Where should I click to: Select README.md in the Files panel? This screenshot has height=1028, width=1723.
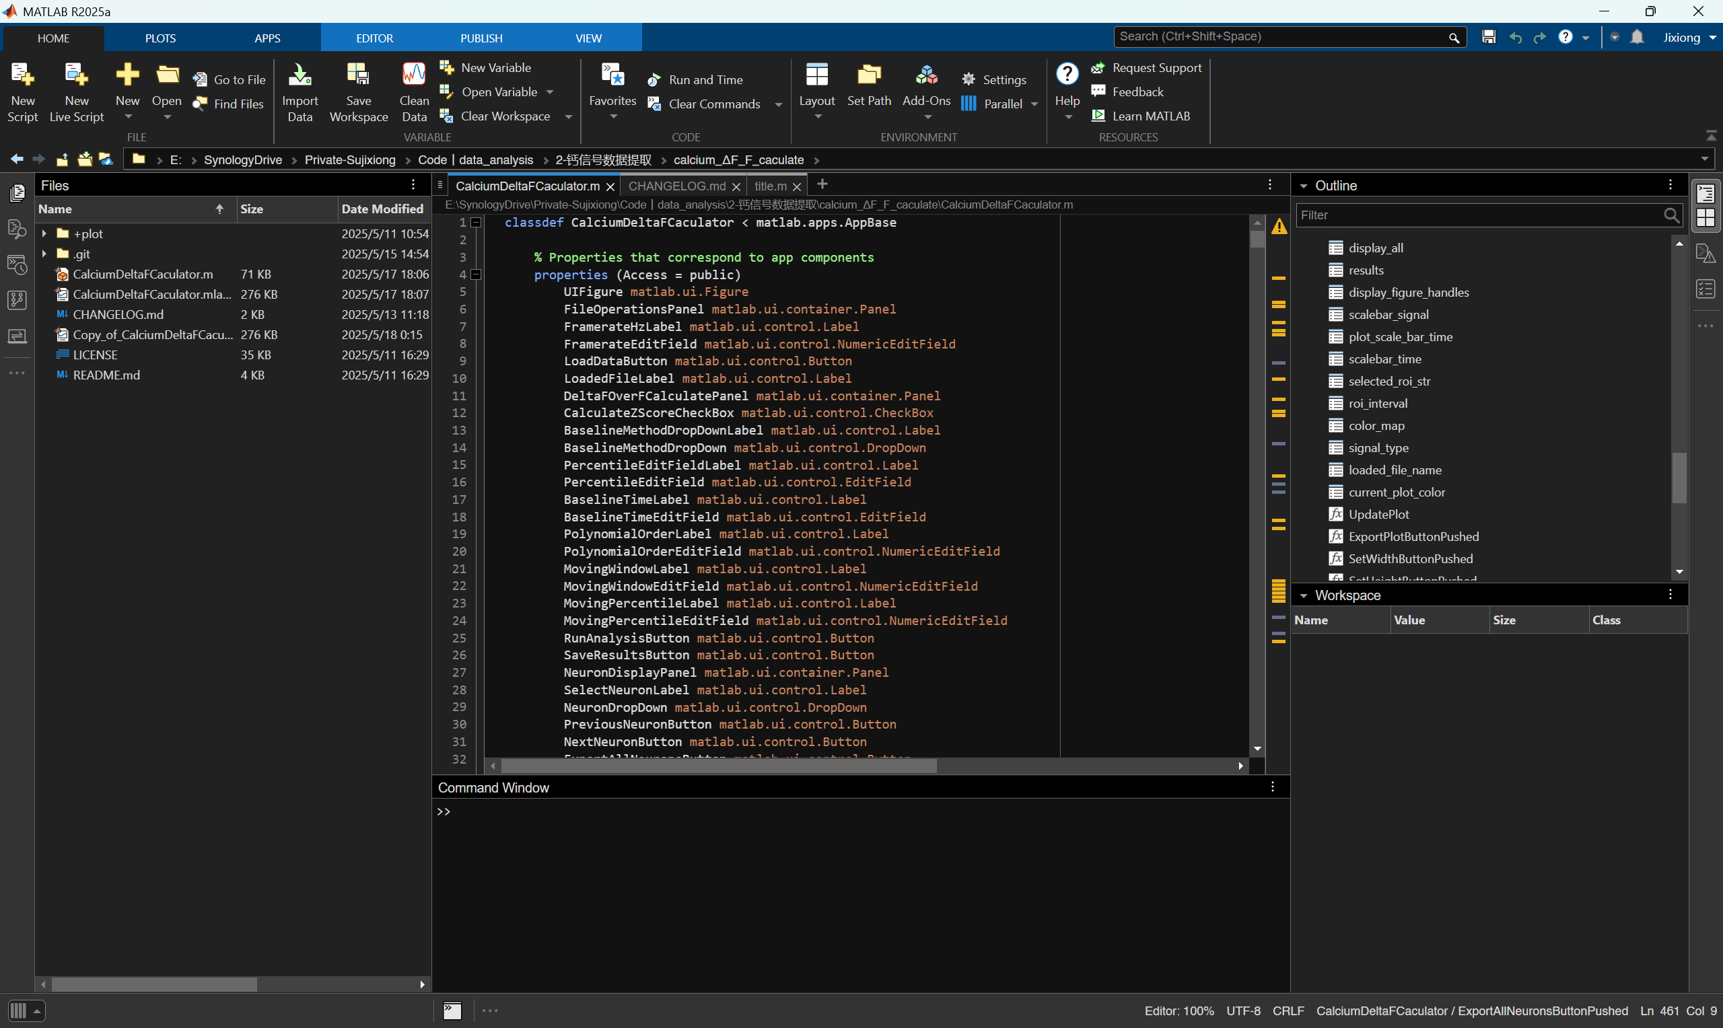(x=106, y=375)
